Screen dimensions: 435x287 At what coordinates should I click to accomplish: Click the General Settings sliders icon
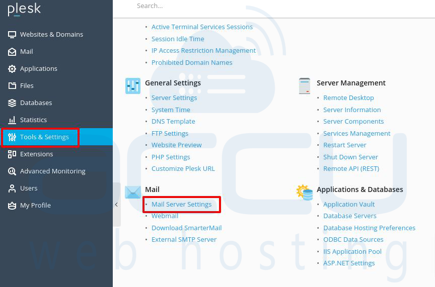tap(133, 86)
